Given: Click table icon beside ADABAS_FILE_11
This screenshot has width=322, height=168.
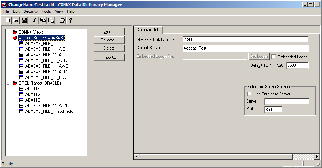Looking at the screenshot, I should pyautogui.click(x=21, y=44).
